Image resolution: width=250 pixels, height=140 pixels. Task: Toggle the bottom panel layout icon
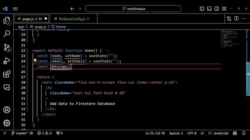click(x=209, y=9)
